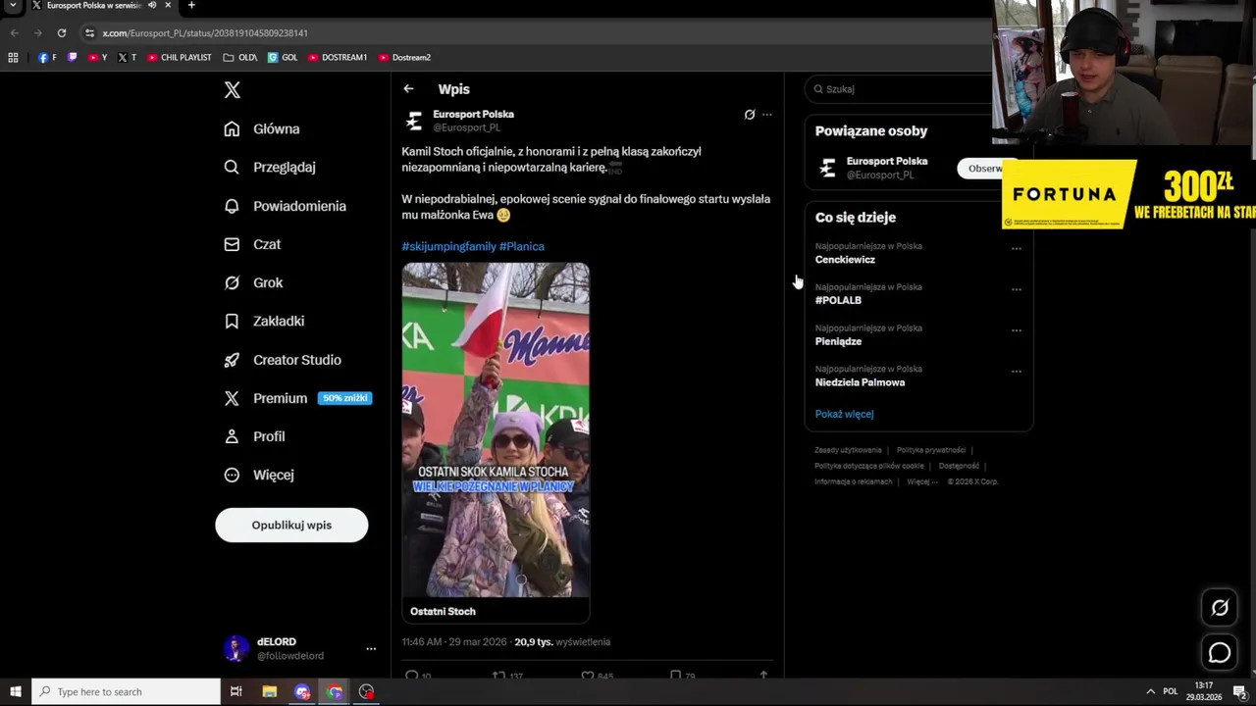The width and height of the screenshot is (1256, 706).
Task: Click 20,9 tys. wyświetlenia count
Action: [x=562, y=641]
